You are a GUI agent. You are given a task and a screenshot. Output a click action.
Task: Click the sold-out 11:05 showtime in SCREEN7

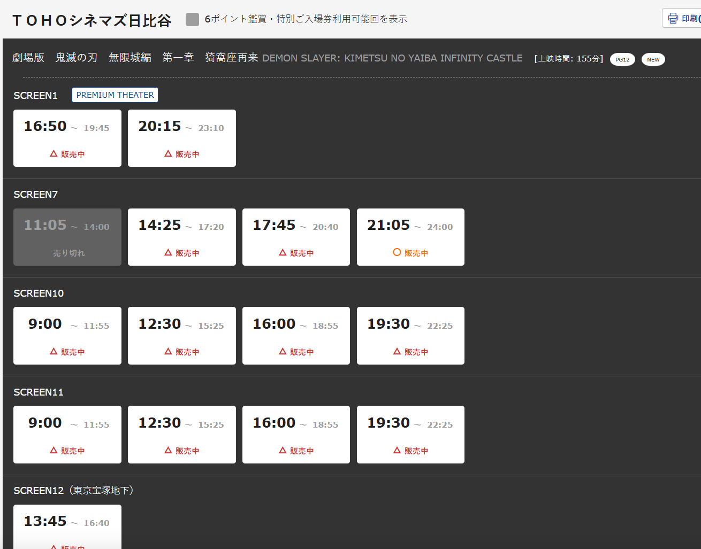[67, 237]
